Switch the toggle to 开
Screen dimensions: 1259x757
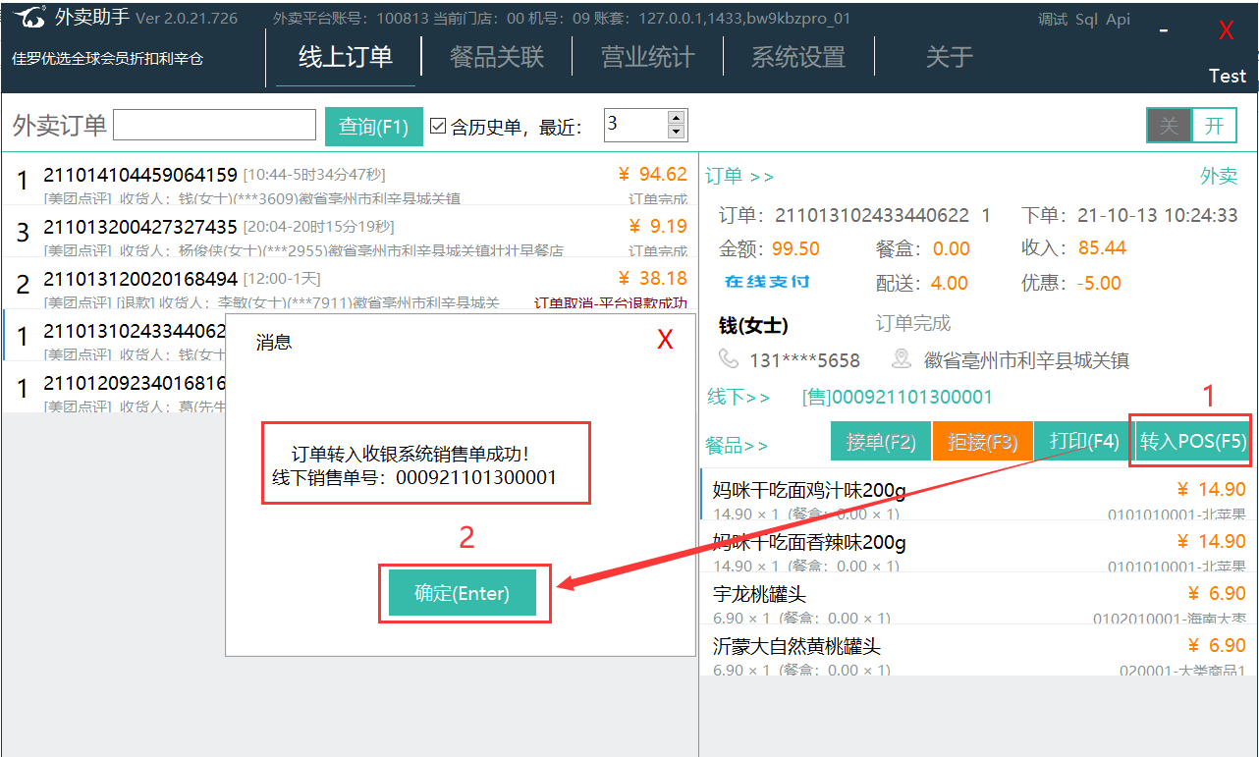(x=1215, y=126)
